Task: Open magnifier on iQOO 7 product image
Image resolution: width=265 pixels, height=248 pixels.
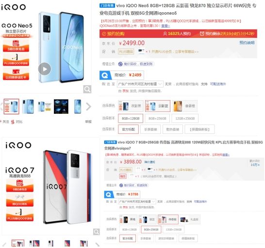Action: click(97, 231)
